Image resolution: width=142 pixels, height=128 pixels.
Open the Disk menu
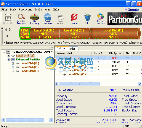click(13, 10)
